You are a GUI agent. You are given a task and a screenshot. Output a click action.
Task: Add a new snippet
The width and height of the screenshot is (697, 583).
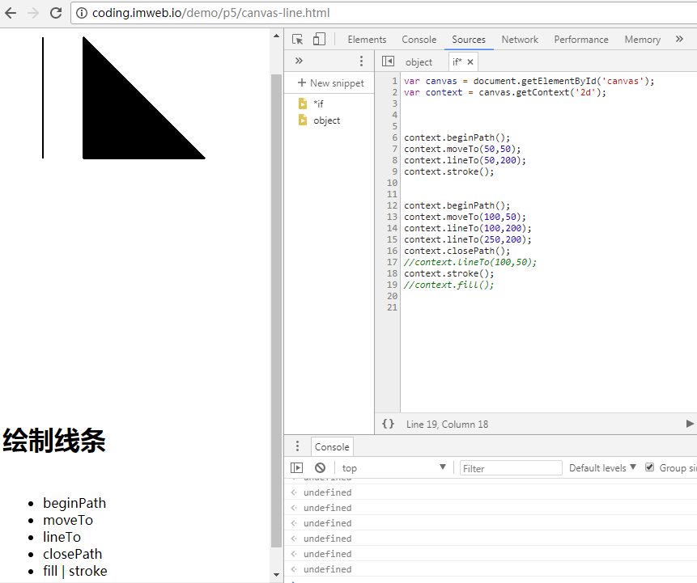pyautogui.click(x=331, y=83)
